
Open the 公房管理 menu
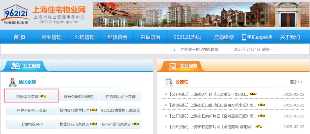84,37
